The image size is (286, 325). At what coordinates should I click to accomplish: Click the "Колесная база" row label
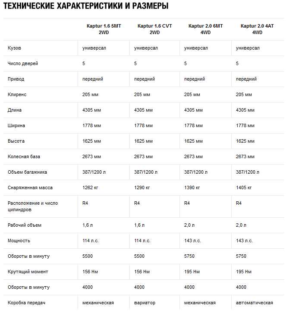click(x=24, y=156)
